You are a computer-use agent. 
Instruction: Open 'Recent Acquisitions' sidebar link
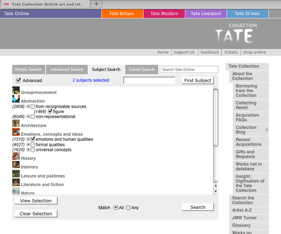(x=251, y=142)
